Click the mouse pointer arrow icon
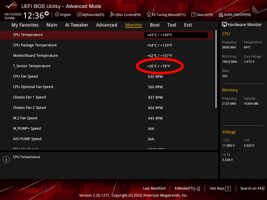Viewport: 267px width, 200px height. [255, 10]
